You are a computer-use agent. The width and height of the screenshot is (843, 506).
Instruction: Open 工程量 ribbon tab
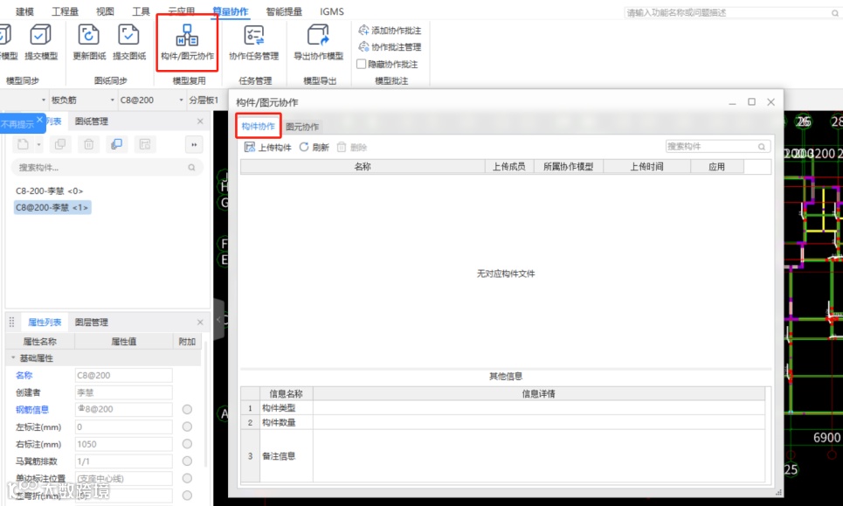coord(65,11)
